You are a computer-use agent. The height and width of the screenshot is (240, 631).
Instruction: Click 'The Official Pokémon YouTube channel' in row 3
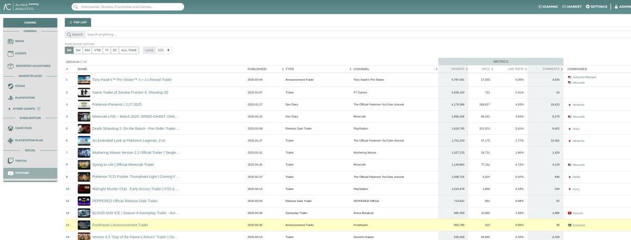[379, 105]
